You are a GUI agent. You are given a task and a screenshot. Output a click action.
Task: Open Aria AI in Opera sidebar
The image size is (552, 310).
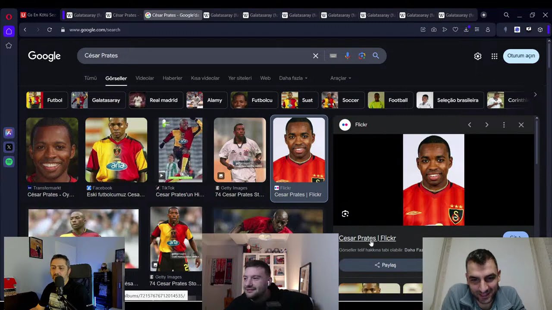tap(9, 133)
